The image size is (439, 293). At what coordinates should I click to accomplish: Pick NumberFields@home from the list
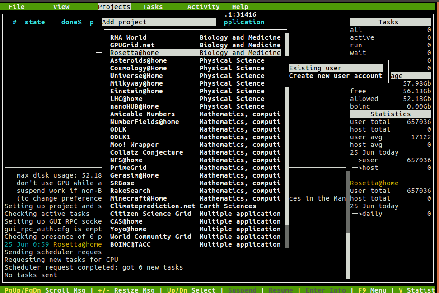tap(196, 122)
